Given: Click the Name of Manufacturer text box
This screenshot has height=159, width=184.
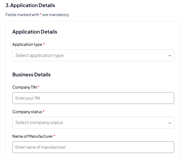Looking at the screenshot, I should coord(93,147).
